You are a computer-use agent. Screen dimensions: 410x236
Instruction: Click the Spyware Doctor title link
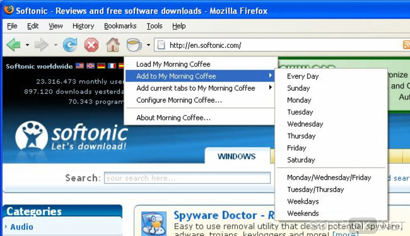click(x=224, y=215)
